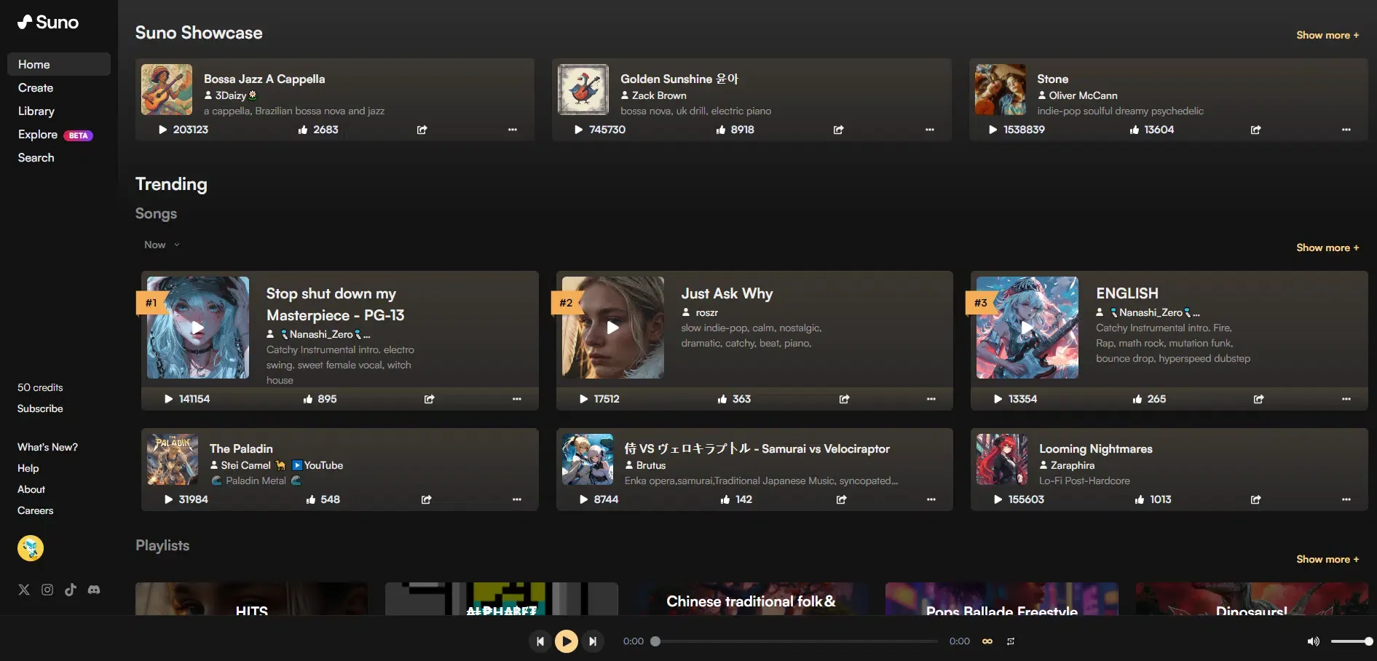This screenshot has height=661, width=1377.
Task: Open the TikTok icon in sidebar
Action: pyautogui.click(x=71, y=590)
